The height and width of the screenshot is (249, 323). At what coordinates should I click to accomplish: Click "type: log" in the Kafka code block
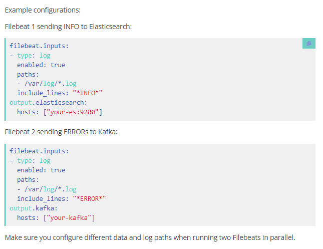point(34,161)
